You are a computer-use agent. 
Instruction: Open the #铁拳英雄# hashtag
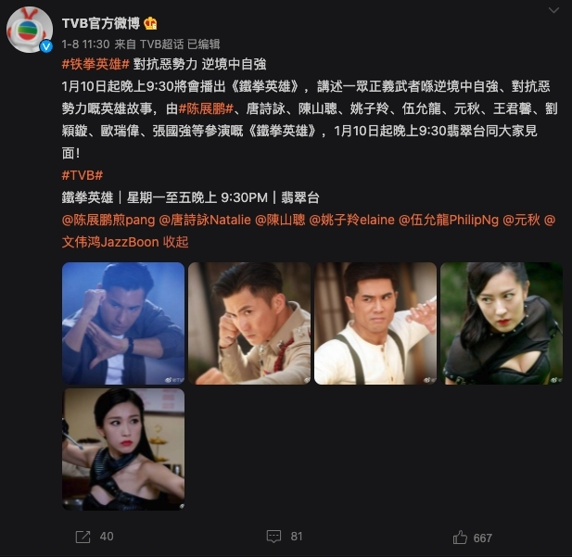click(95, 64)
